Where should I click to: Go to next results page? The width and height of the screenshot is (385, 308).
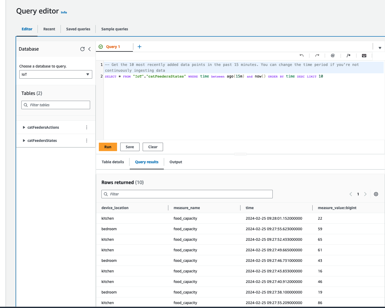[365, 194]
